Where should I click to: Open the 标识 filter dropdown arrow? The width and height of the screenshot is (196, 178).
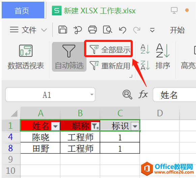[x=135, y=126]
